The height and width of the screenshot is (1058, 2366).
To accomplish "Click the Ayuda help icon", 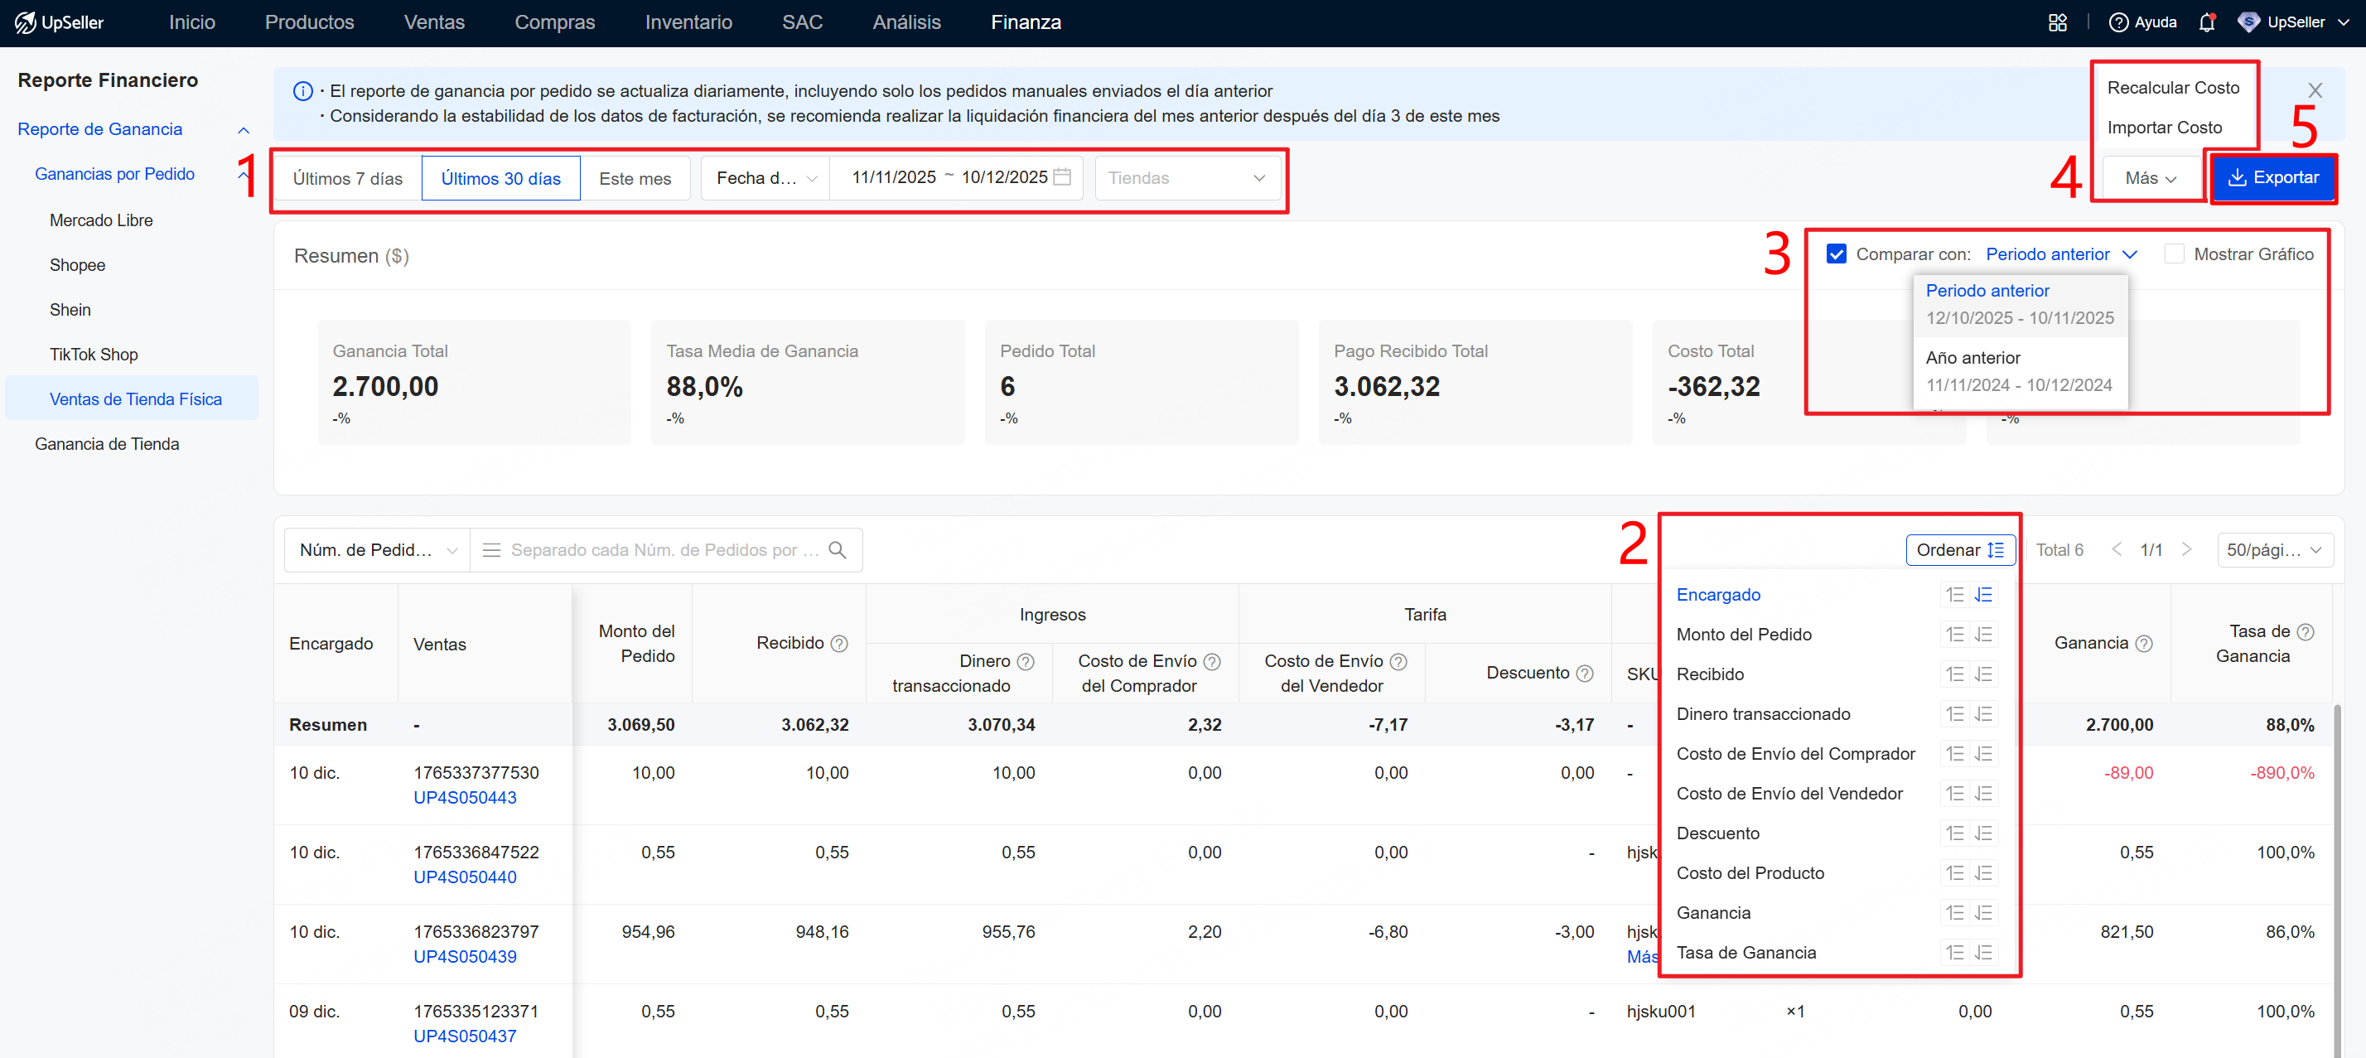I will tap(2118, 22).
